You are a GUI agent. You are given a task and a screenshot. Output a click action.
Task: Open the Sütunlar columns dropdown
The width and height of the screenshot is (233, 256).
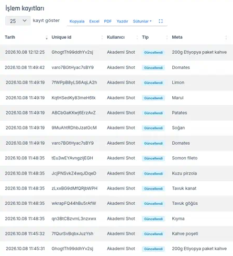click(x=142, y=21)
